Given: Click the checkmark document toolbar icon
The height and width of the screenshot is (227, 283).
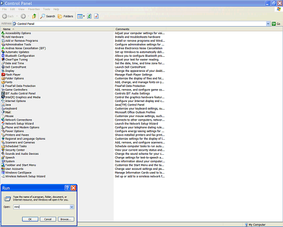Looking at the screenshot, I should [96, 16].
